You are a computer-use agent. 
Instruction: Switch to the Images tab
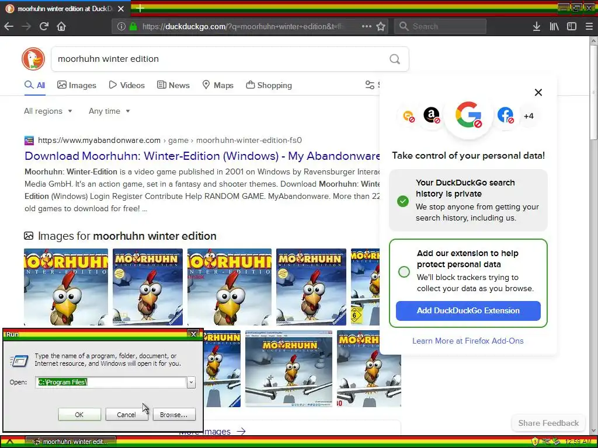[x=77, y=85]
